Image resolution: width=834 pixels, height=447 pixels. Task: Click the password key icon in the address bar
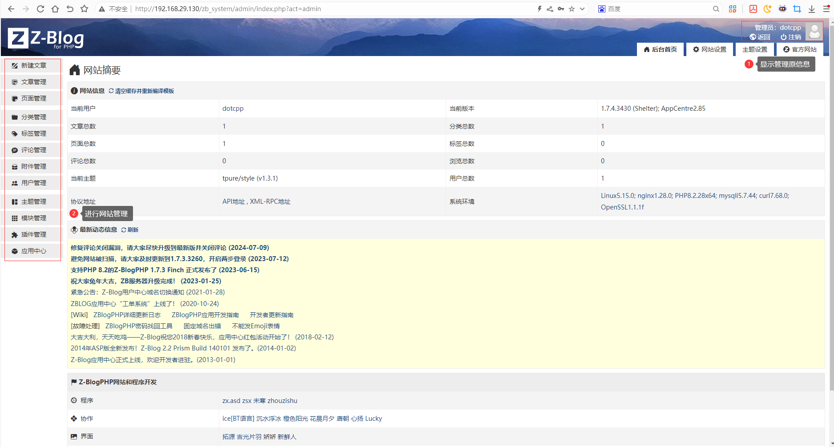[561, 9]
